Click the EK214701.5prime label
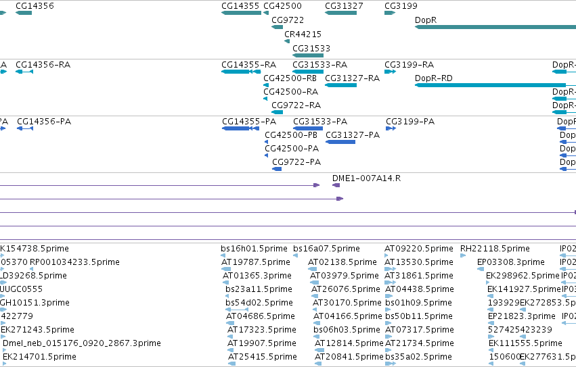576x367 pixels. [x=39, y=357]
